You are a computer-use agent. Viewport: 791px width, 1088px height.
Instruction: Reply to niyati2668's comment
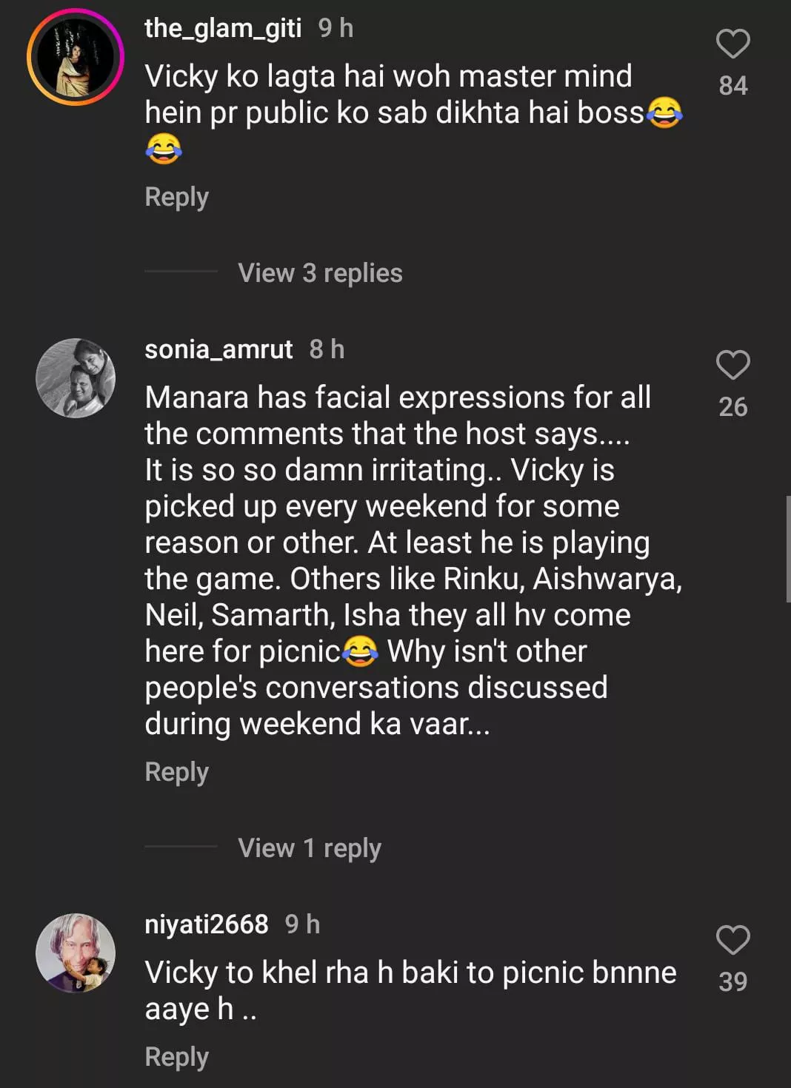[x=176, y=1057]
